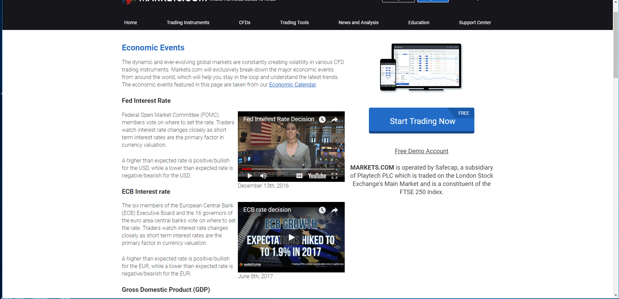This screenshot has height=299, width=619.
Task: Click Gross Domestic Product (GDP) heading
Action: [166, 289]
